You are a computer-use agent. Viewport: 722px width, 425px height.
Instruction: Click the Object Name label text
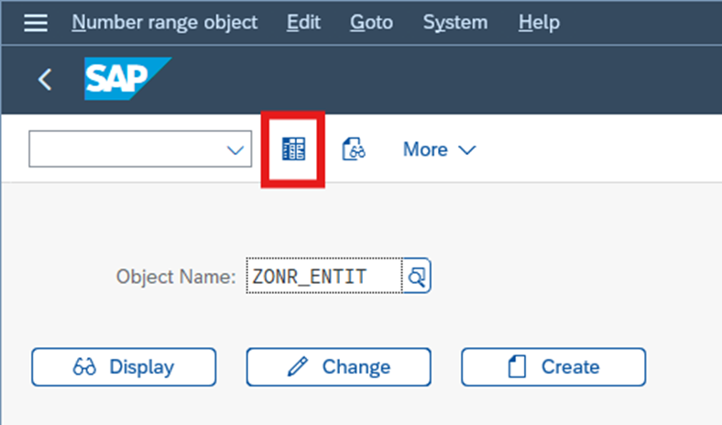175,277
